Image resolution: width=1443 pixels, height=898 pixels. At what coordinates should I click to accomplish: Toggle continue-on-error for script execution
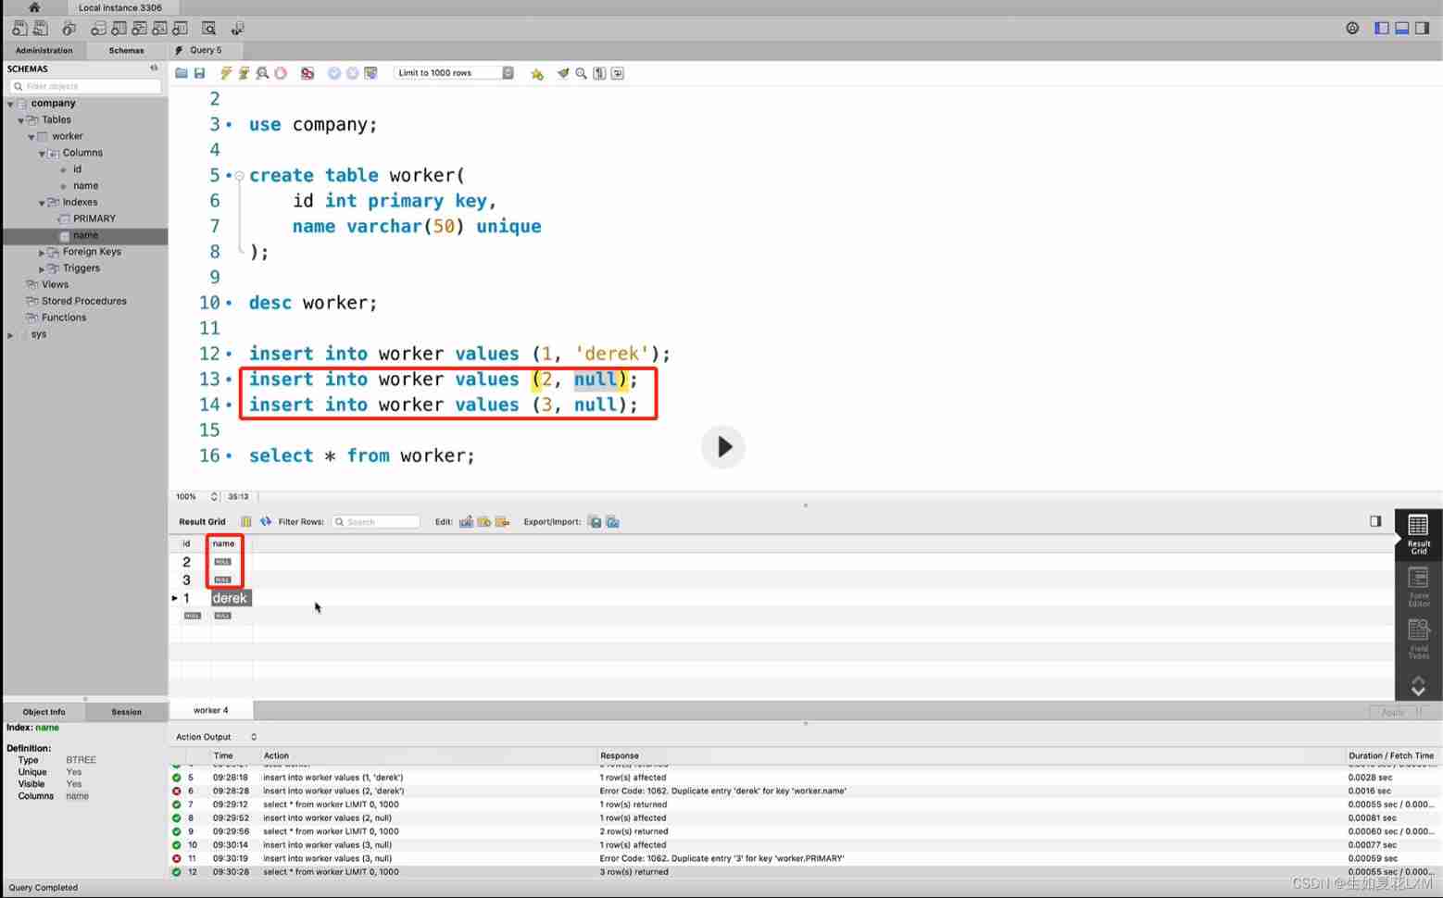click(x=307, y=73)
